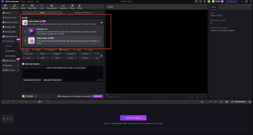The image size is (253, 135).
Task: Switch to Musique de référence tab
Action: coord(83,13)
